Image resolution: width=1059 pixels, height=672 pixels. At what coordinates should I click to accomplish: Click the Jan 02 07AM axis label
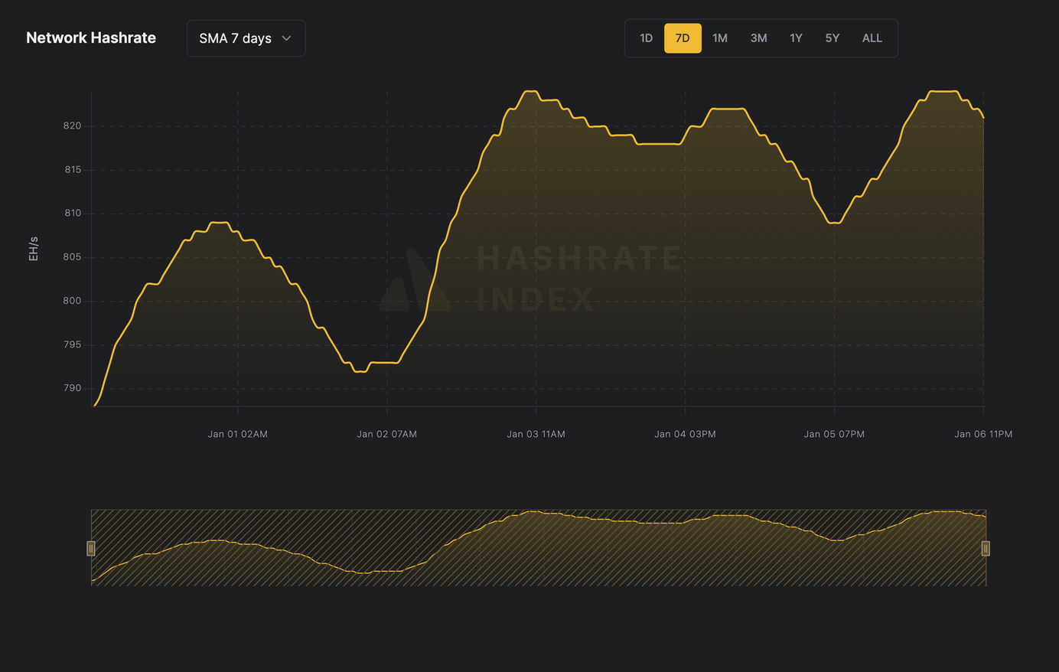point(387,434)
